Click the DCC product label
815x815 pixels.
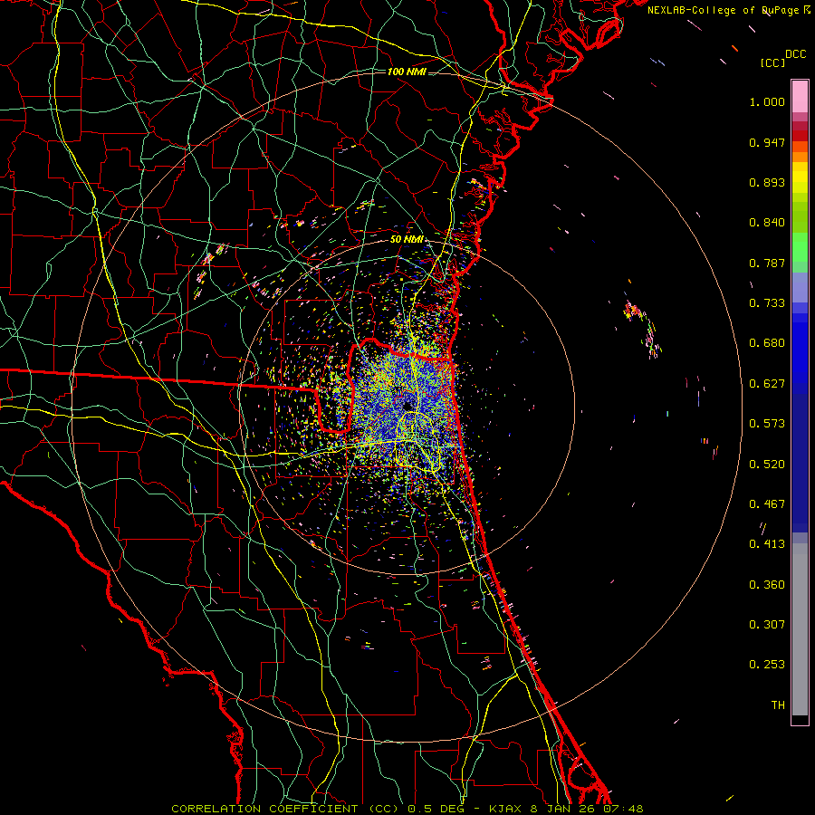(796, 54)
